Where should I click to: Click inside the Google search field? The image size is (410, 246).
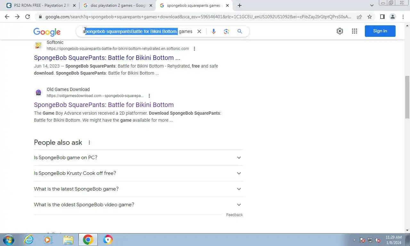[138, 31]
